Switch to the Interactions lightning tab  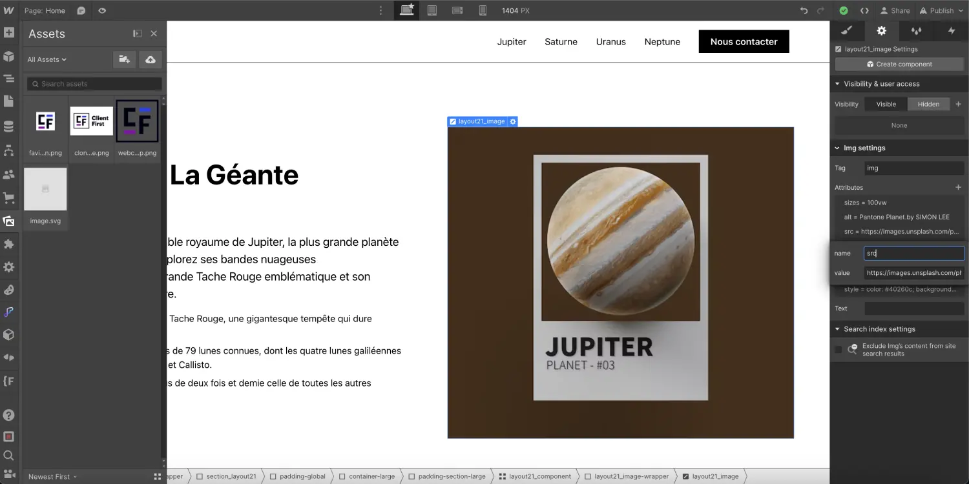[x=951, y=30]
